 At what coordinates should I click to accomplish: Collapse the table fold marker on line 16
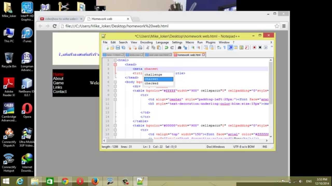(115, 126)
